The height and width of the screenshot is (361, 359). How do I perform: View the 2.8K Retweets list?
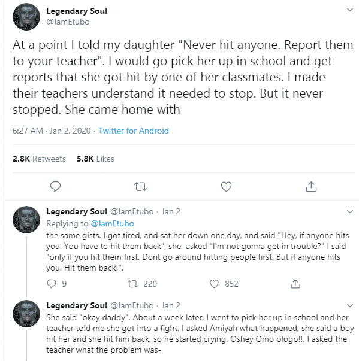pyautogui.click(x=39, y=159)
